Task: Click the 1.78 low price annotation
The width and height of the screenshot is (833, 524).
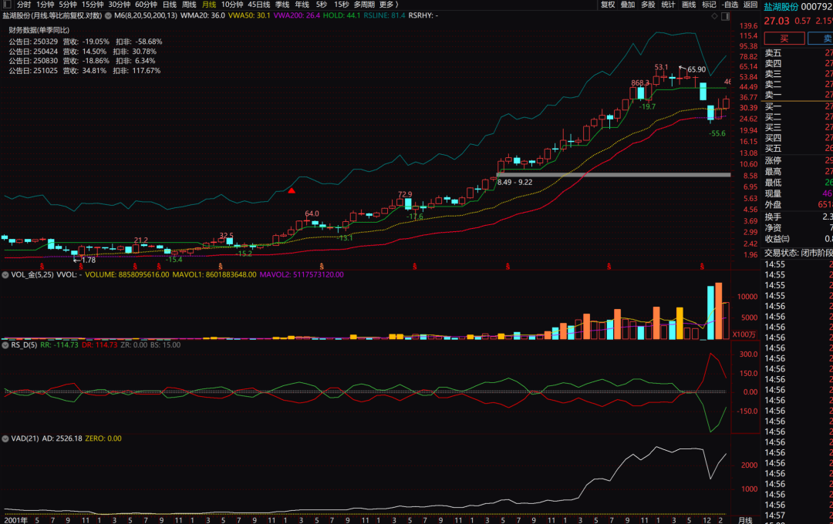Action: point(89,260)
